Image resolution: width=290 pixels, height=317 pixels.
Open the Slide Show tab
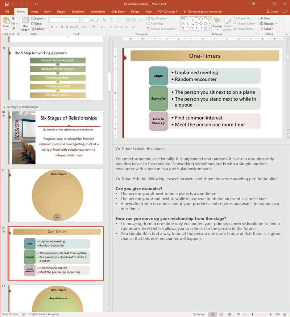coord(118,12)
